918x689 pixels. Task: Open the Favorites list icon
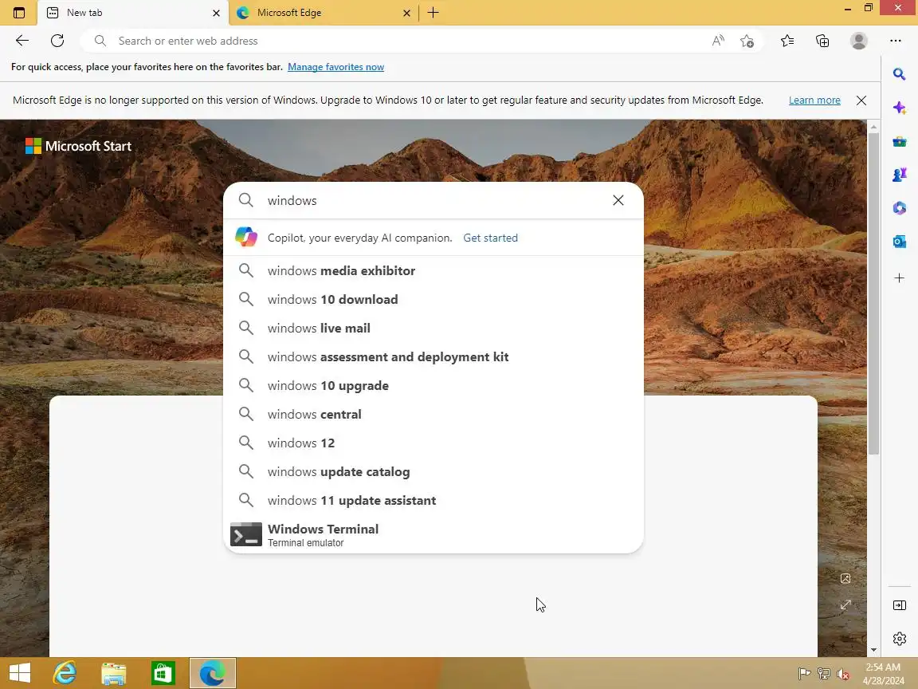787,41
